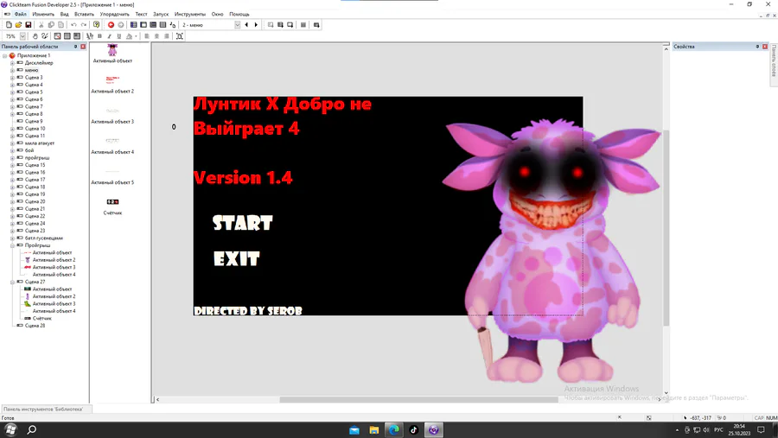
Task: Open taskbar search magnifier
Action: (x=32, y=430)
